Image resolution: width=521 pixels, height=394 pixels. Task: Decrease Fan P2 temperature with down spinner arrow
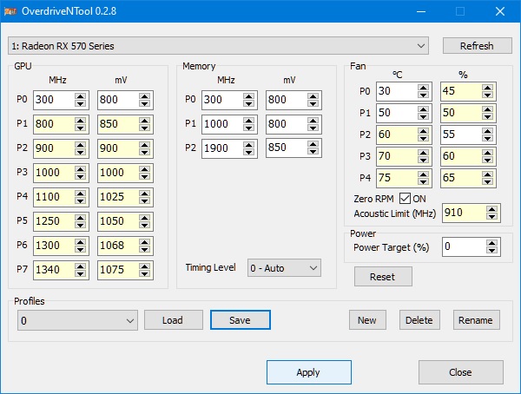[x=424, y=138]
